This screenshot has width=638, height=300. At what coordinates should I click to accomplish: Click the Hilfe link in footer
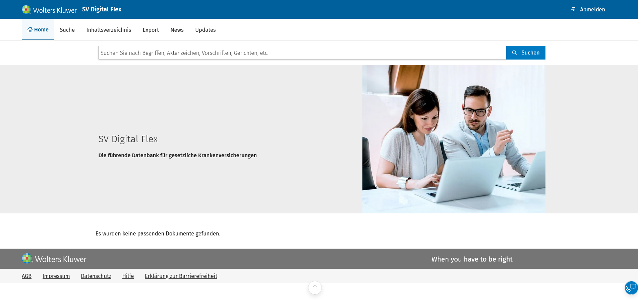(x=128, y=276)
